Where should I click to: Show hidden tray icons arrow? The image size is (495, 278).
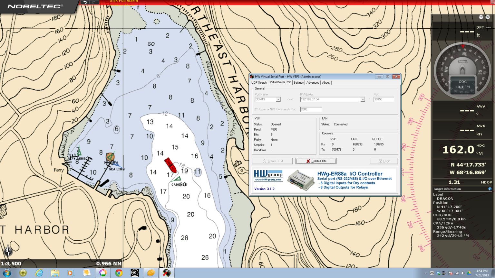(425, 273)
